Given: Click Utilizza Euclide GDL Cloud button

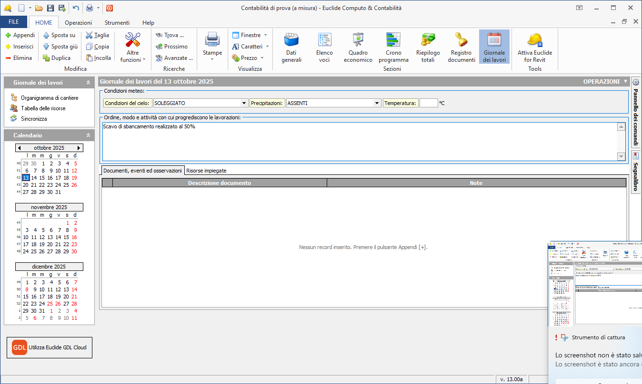Looking at the screenshot, I should tap(49, 347).
